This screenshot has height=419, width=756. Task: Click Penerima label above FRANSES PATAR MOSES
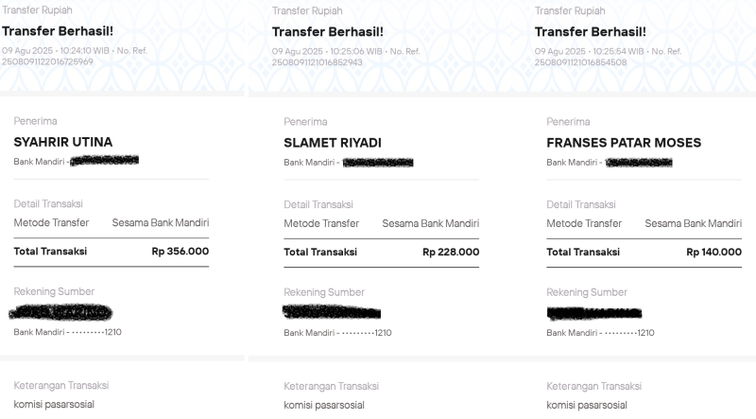[568, 122]
